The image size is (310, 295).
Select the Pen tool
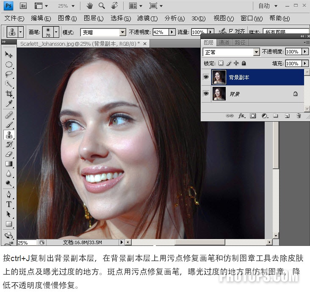coord(9,194)
